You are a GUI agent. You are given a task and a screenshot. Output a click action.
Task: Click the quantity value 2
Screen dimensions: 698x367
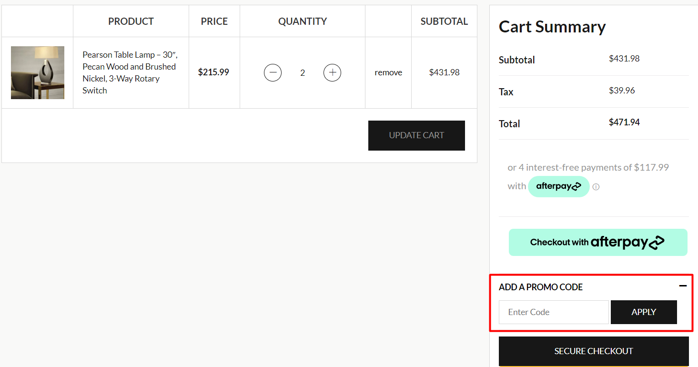point(303,73)
